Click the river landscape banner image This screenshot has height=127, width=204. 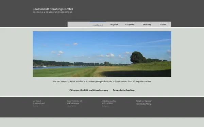(102, 54)
